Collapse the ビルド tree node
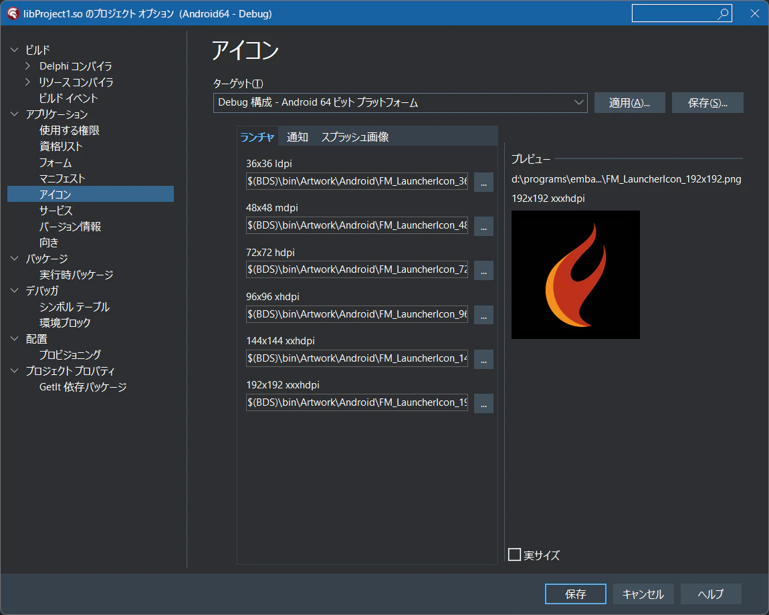769x615 pixels. point(15,49)
